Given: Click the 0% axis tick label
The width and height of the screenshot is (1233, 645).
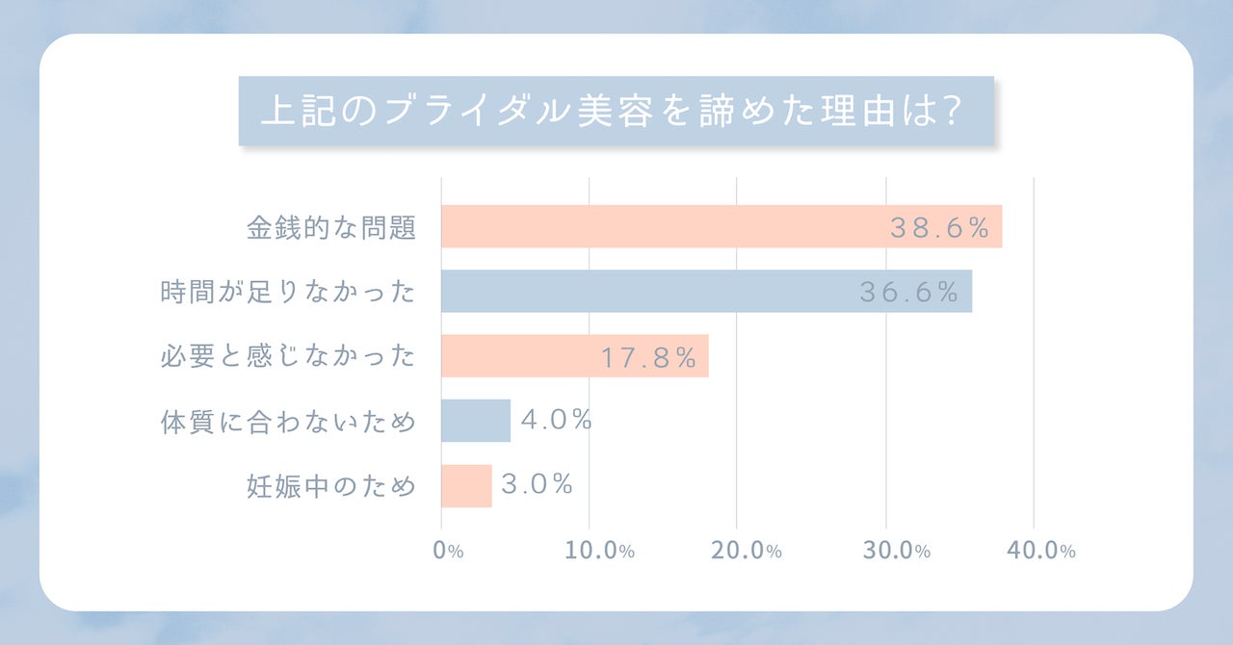Looking at the screenshot, I should click(x=449, y=552).
